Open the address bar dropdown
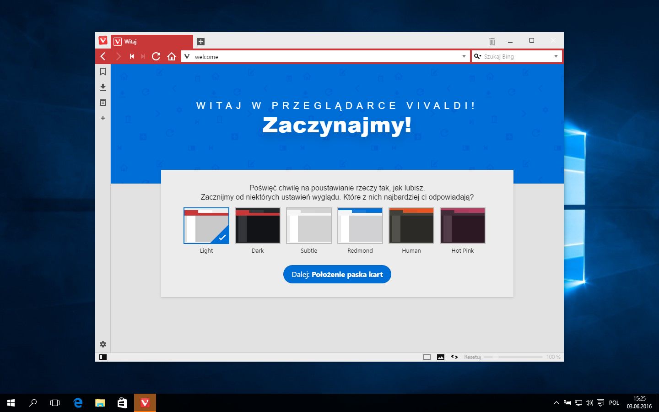Viewport: 659px width, 412px height. (464, 56)
